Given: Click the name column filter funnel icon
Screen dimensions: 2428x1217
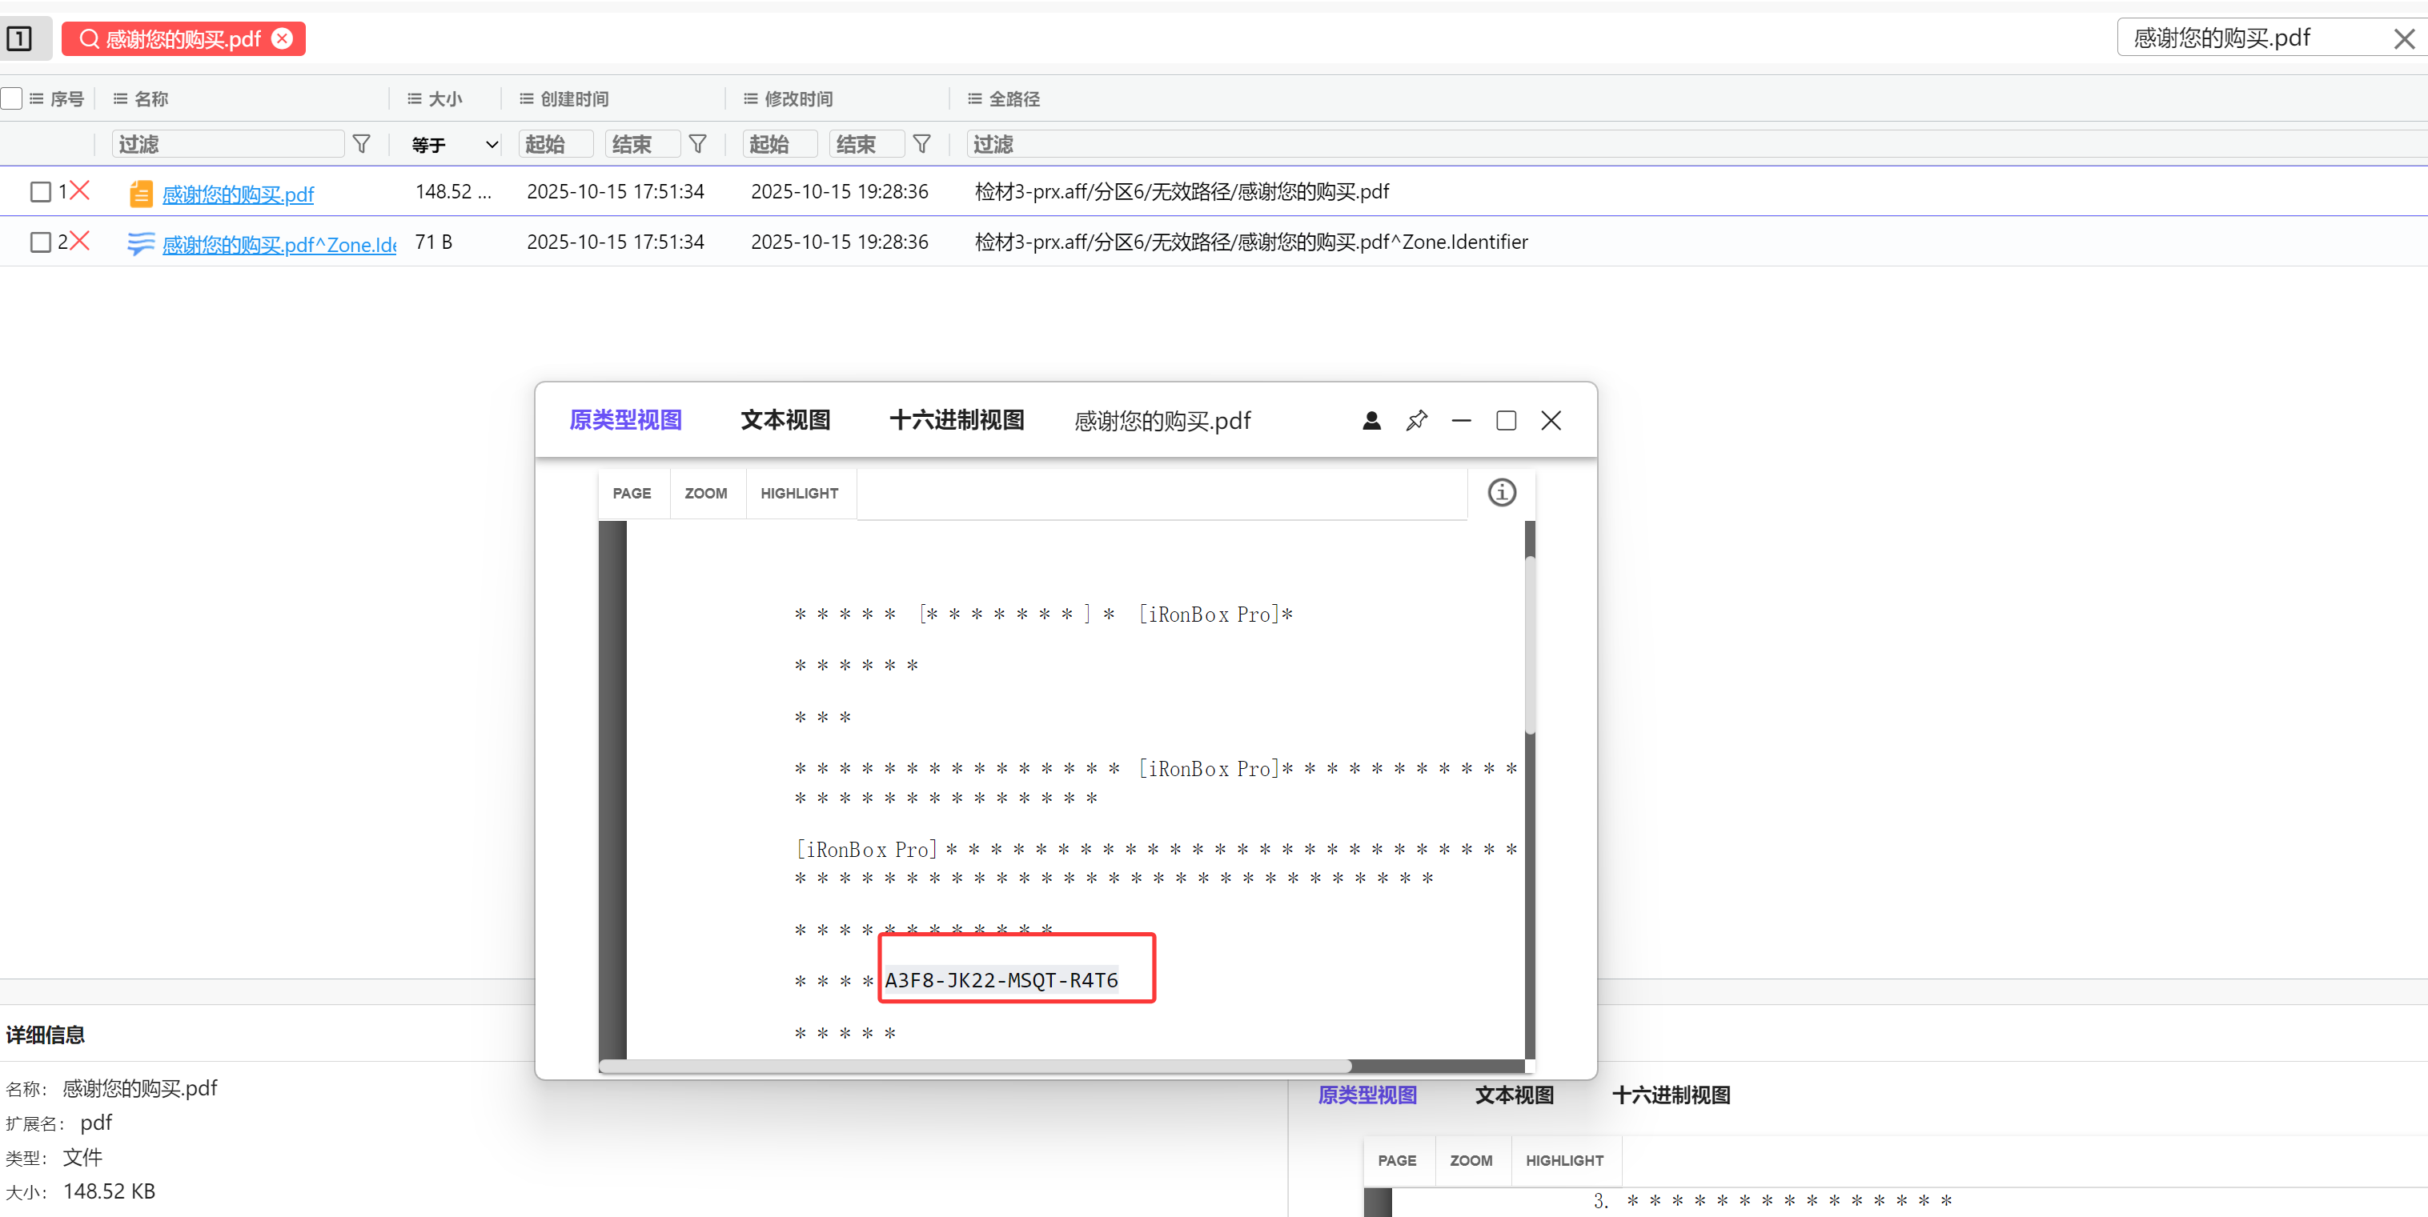Looking at the screenshot, I should pyautogui.click(x=361, y=144).
